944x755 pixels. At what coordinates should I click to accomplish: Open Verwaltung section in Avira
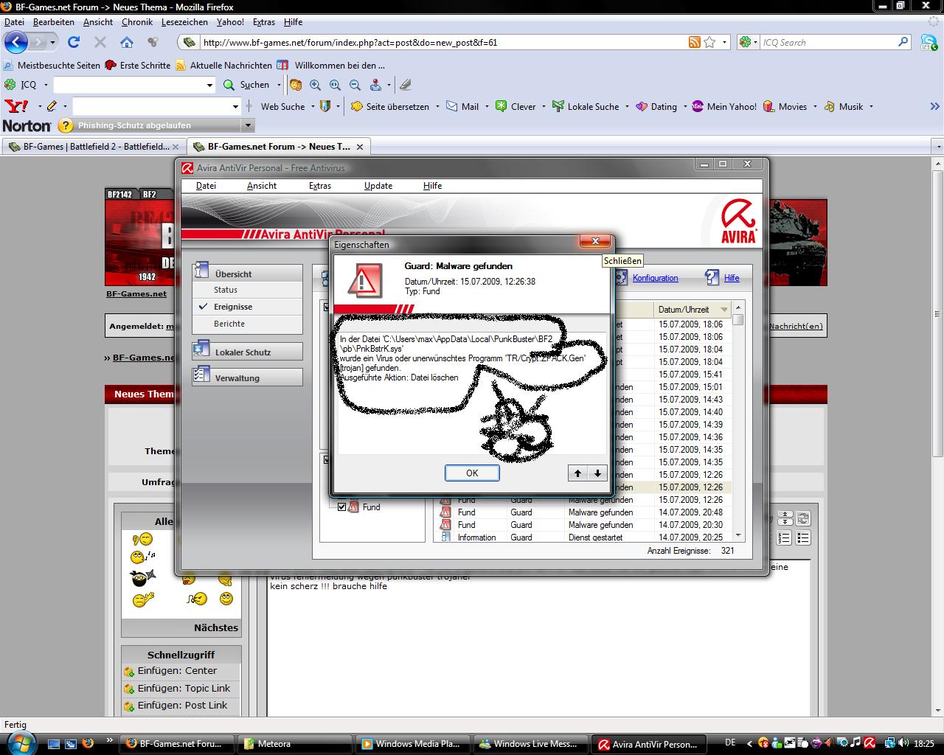(x=247, y=377)
